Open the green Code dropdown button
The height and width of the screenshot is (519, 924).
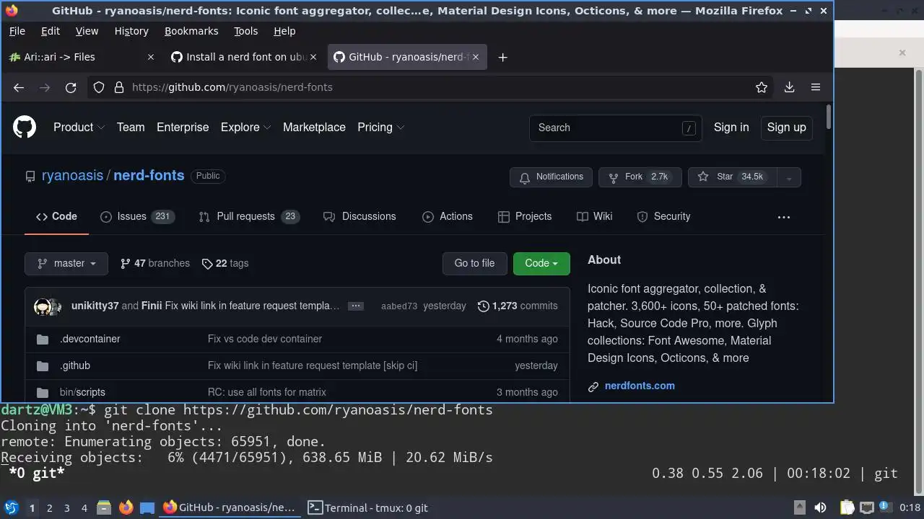(x=541, y=264)
